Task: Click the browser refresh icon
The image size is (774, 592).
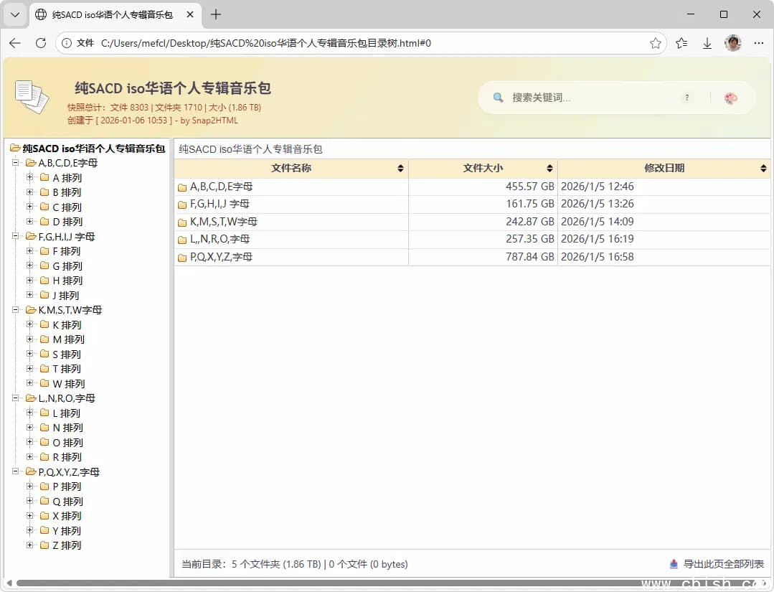Action: [x=40, y=43]
